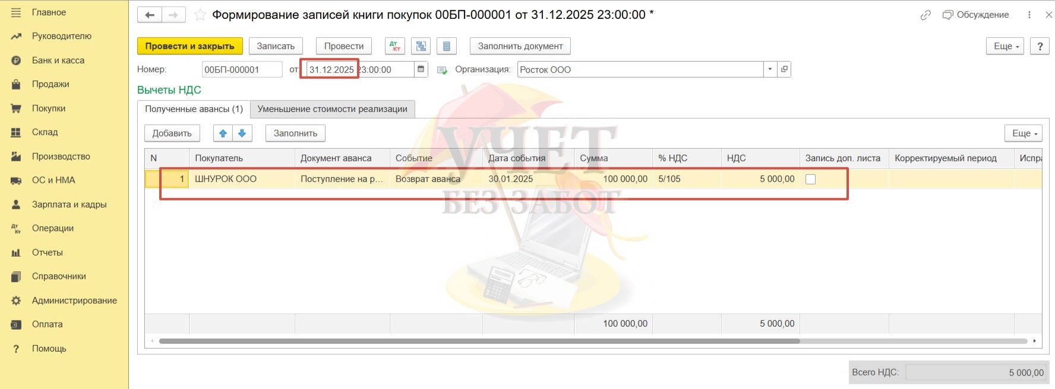Image resolution: width=1055 pixels, height=389 pixels.
Task: Move row down with blue arrow
Action: click(x=242, y=133)
